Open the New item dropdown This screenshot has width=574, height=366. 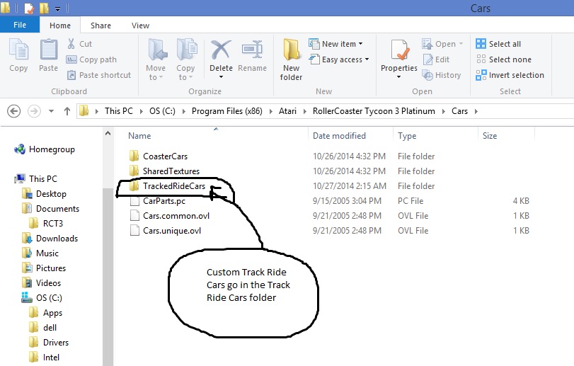point(335,44)
